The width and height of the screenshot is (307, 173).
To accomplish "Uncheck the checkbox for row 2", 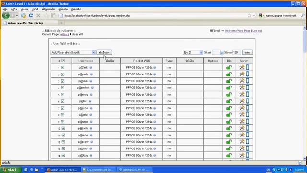I will (x=63, y=74).
